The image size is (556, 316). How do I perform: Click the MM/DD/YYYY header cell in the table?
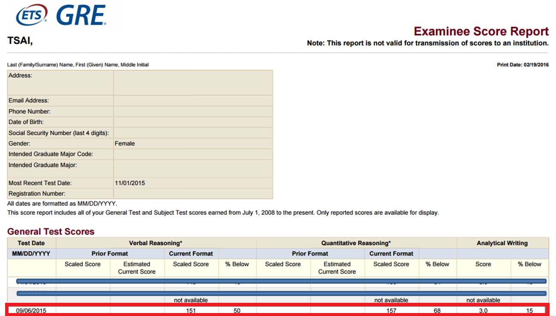[x=31, y=254]
